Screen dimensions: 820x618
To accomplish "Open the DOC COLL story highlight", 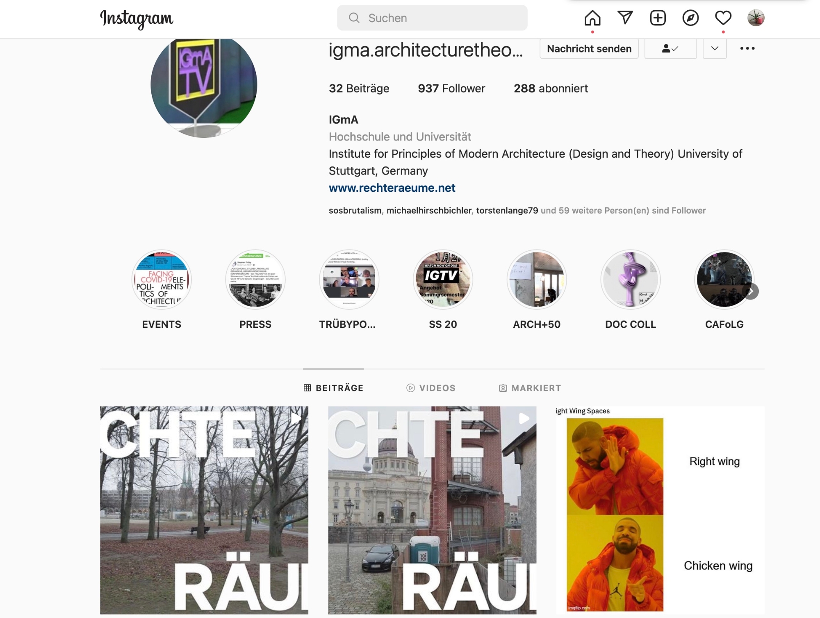I will pyautogui.click(x=631, y=279).
